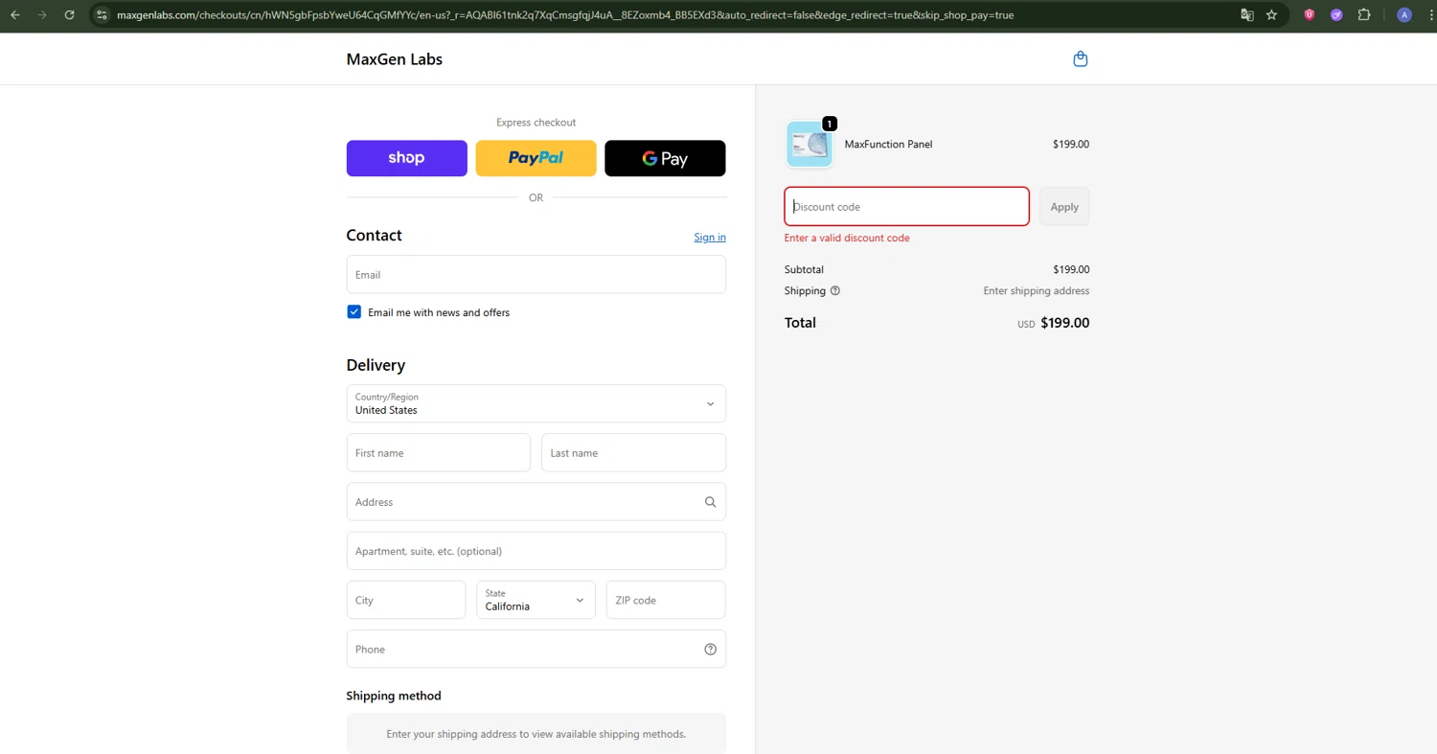This screenshot has width=1437, height=754.
Task: Click the Apply discount button
Action: pos(1064,207)
